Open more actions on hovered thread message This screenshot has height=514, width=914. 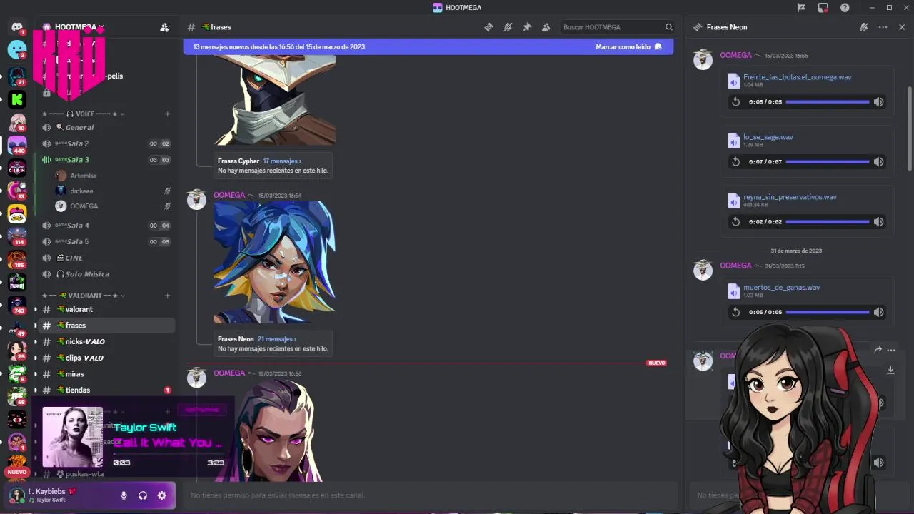point(891,350)
